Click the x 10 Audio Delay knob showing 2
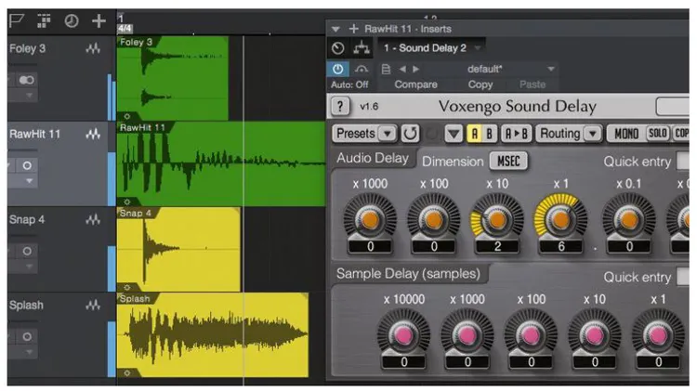The width and height of the screenshot is (697, 391). pos(497,218)
